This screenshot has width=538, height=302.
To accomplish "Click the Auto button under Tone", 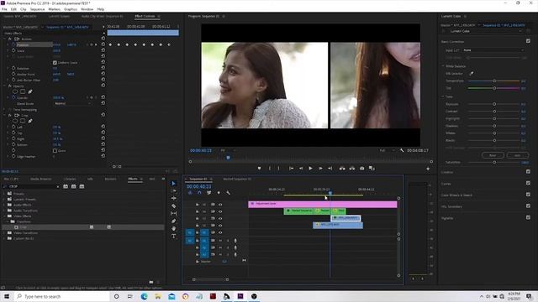I will click(517, 155).
